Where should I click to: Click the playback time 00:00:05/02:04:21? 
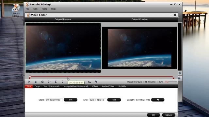click(x=137, y=82)
